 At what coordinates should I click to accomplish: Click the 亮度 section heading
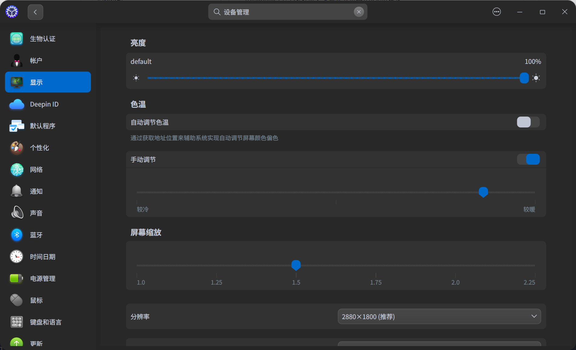(x=138, y=43)
